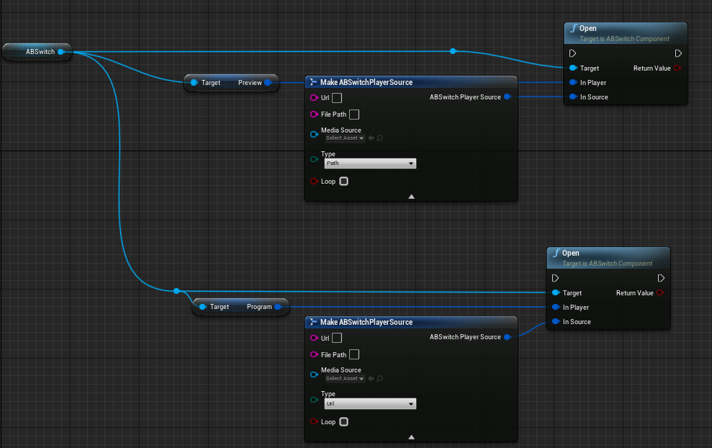Click browse magnifier icon in Path-type Make node
Viewport: 712px width, 448px height.
coord(379,138)
